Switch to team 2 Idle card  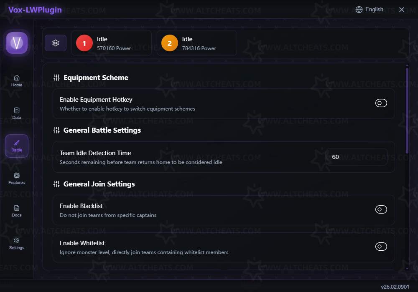(196, 43)
